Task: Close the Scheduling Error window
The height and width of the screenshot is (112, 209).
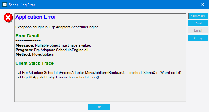Action: coord(202,5)
